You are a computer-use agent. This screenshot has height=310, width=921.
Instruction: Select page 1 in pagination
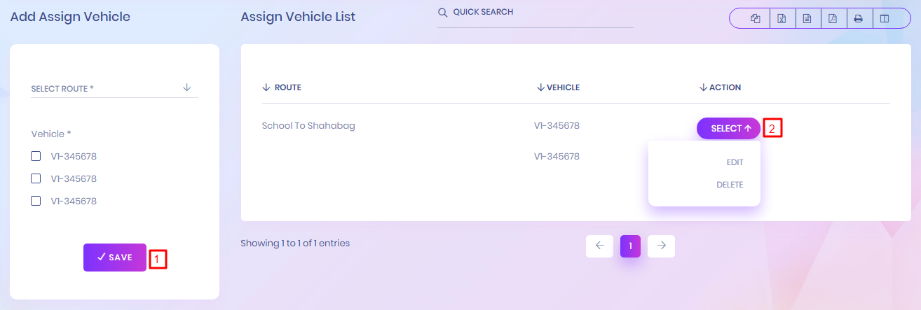tap(630, 246)
